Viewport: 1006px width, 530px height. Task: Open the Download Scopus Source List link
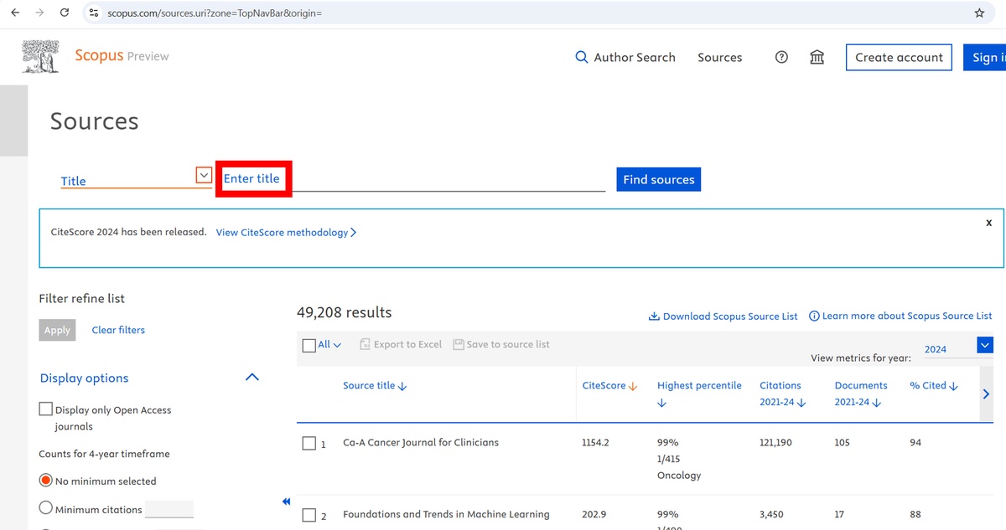(723, 316)
